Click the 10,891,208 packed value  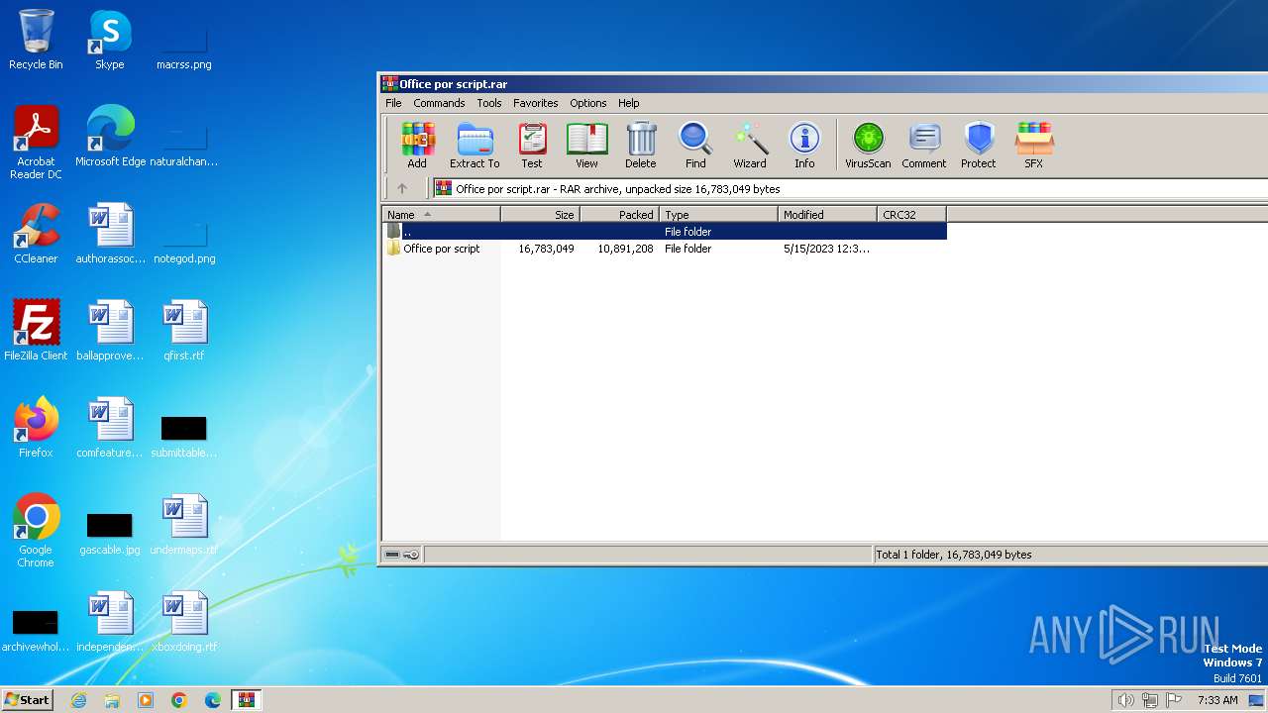[625, 249]
